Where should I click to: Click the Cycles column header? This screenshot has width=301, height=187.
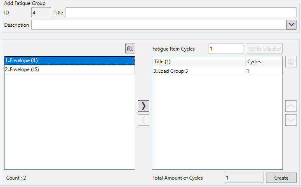tap(263, 62)
